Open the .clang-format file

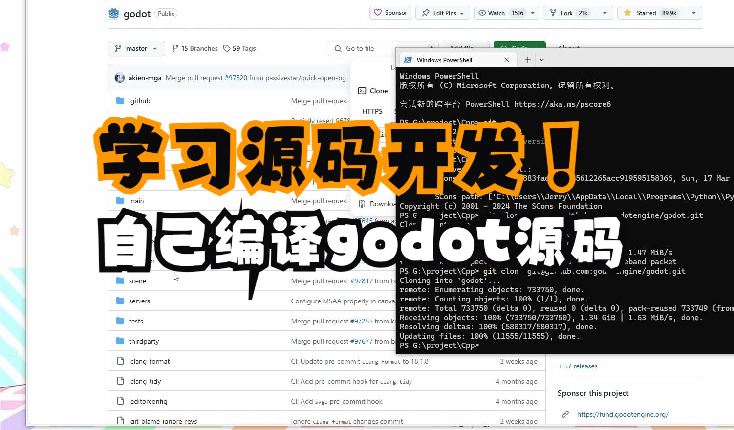149,361
